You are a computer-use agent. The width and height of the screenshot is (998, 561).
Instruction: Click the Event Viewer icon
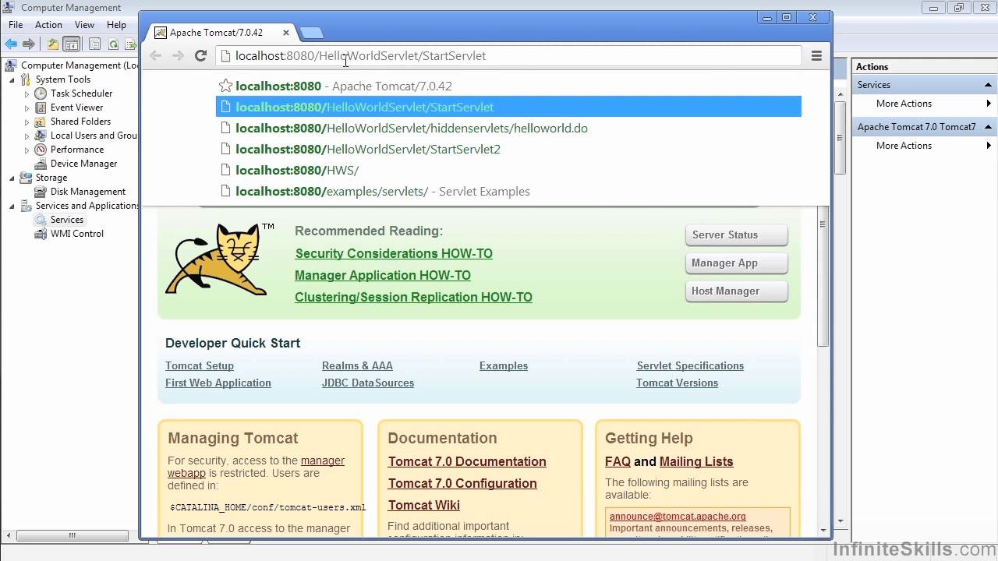point(41,108)
